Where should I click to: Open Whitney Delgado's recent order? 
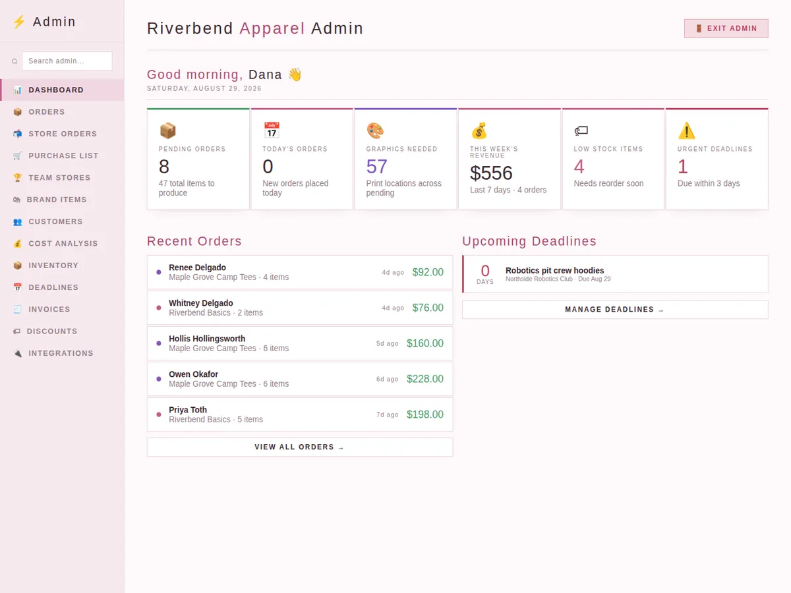pos(300,308)
